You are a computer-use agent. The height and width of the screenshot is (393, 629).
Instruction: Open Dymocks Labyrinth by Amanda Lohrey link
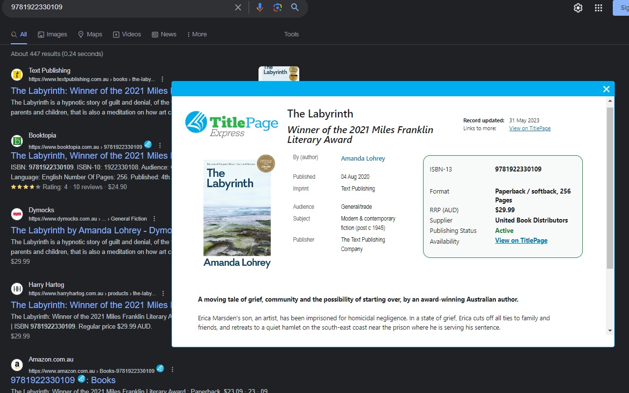[x=91, y=230]
